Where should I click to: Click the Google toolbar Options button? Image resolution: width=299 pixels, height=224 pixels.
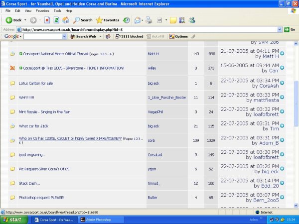[x=178, y=36]
